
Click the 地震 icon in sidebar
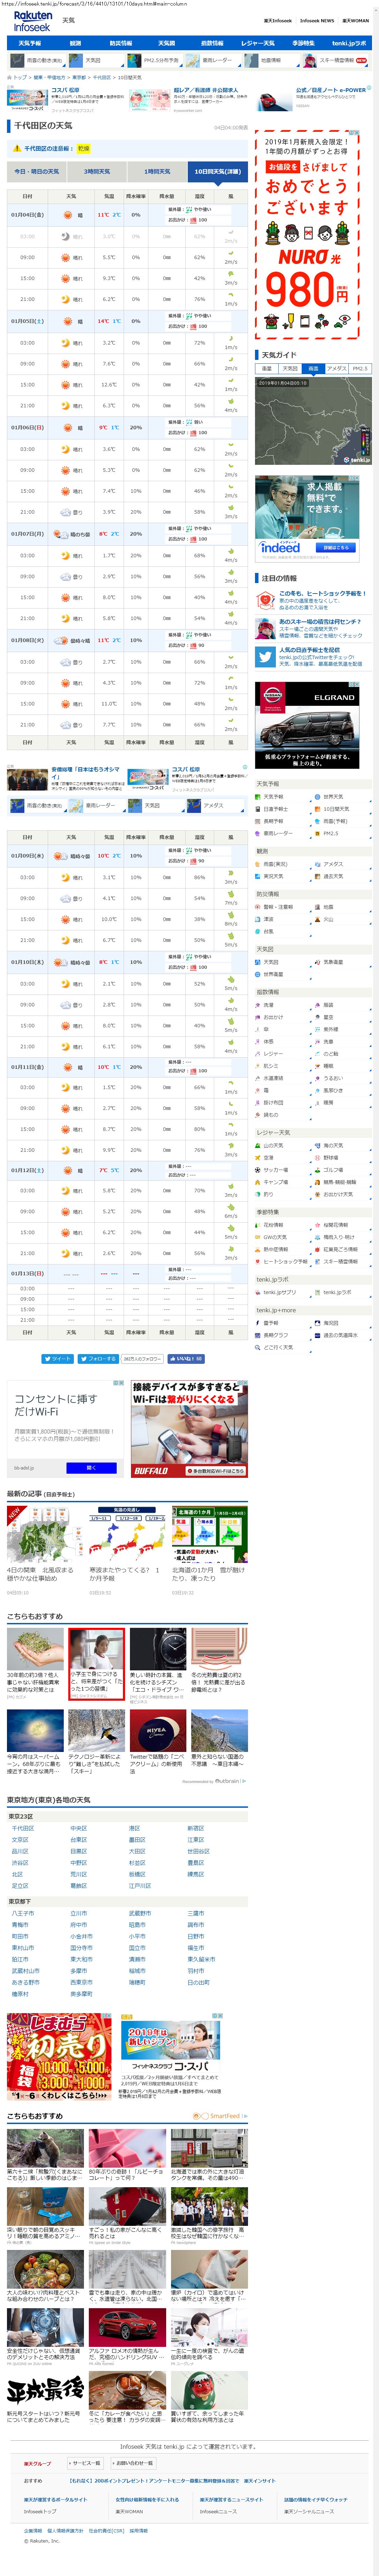pos(318,907)
